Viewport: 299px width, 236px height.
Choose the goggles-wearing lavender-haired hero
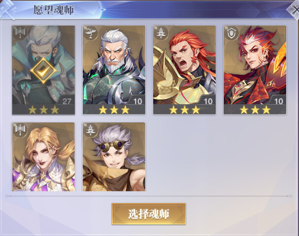114,157
